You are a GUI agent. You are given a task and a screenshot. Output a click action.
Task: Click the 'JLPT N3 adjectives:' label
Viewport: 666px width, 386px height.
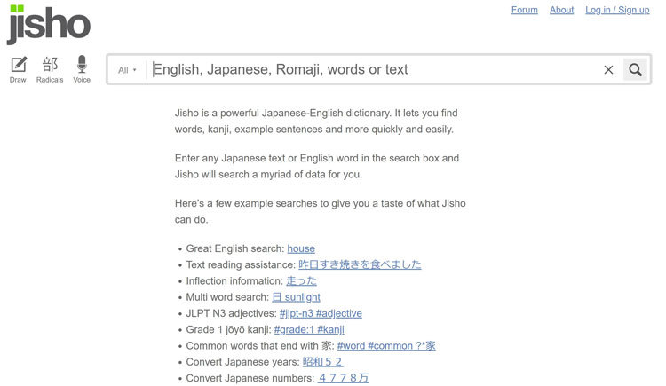(232, 313)
